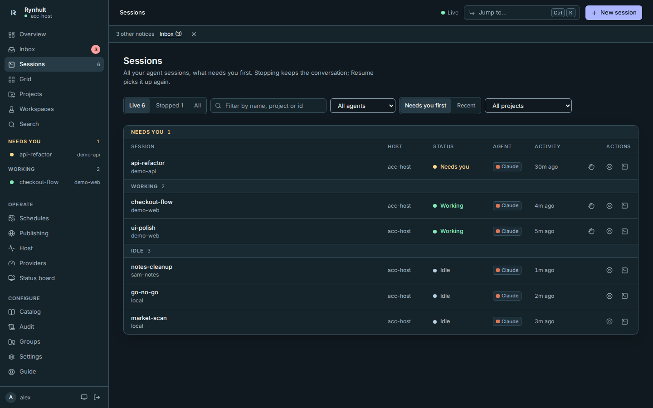Open the Grid page

(54, 79)
